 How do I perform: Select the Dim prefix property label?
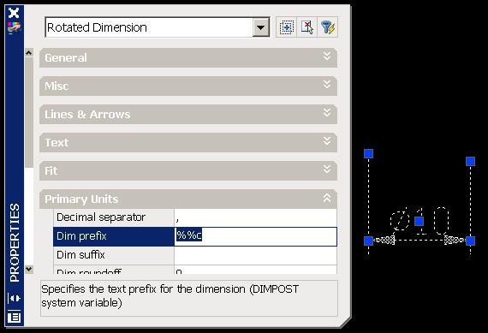114,236
